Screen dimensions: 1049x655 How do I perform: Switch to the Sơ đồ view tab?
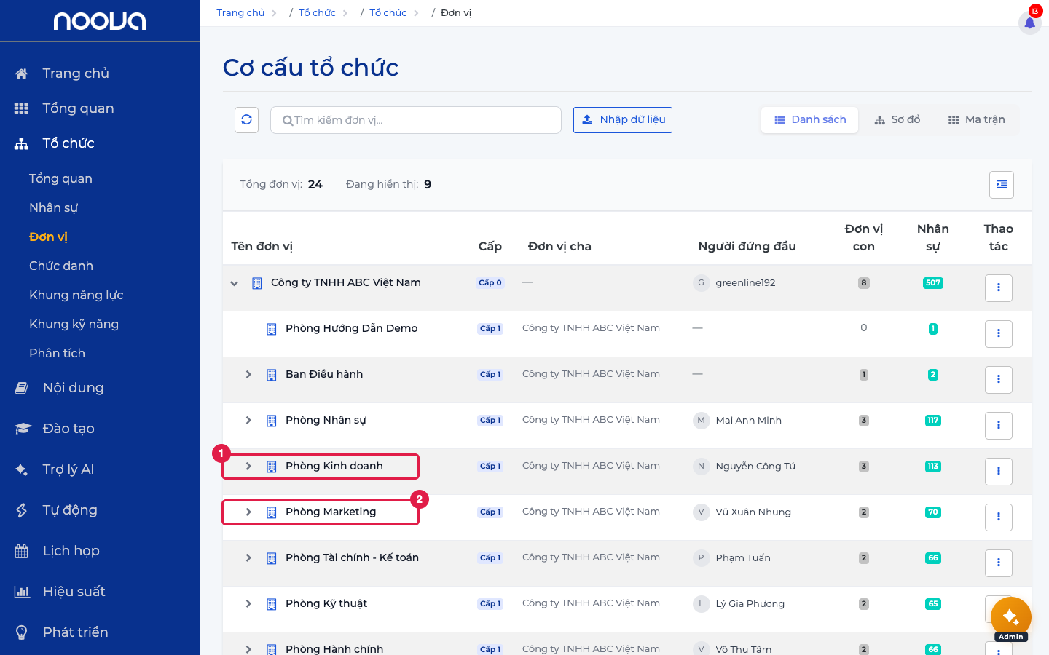(x=897, y=120)
